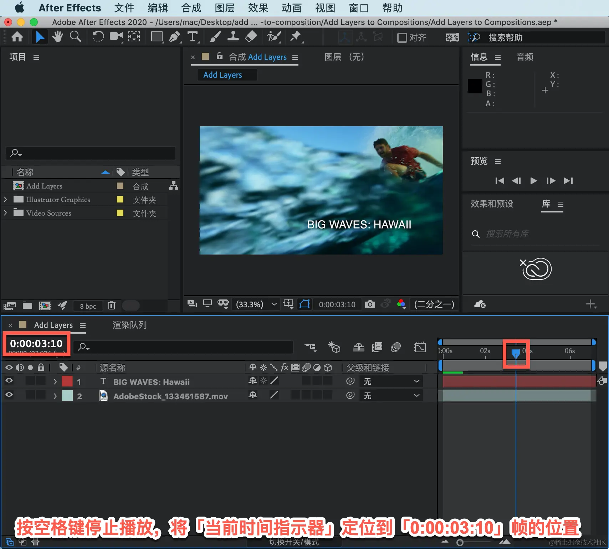Open the 项目 panel menu
Screen dimensions: 609x549
(36, 57)
